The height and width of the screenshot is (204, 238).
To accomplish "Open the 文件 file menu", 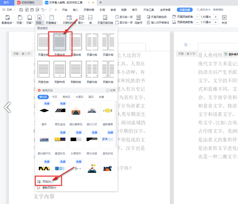I will pyautogui.click(x=9, y=10).
